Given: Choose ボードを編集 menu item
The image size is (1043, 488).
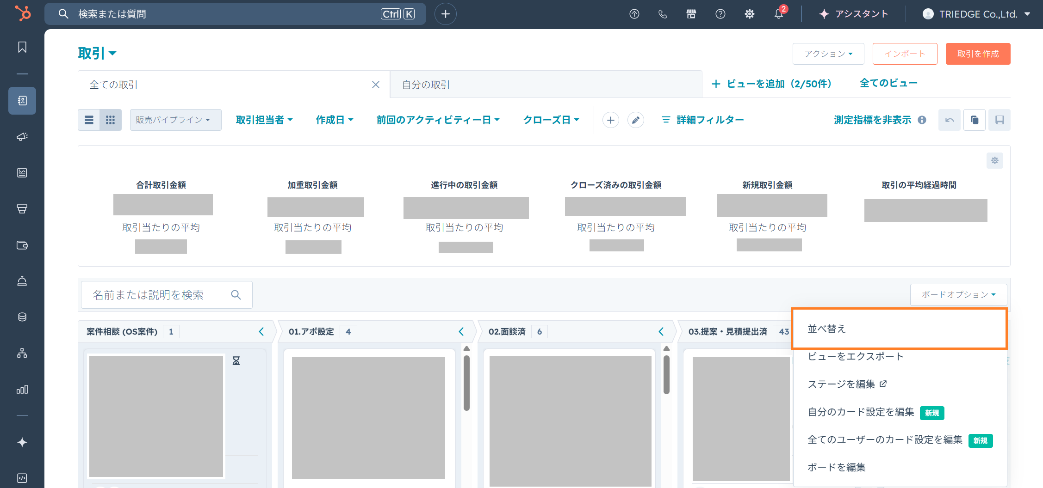Looking at the screenshot, I should click(900, 467).
